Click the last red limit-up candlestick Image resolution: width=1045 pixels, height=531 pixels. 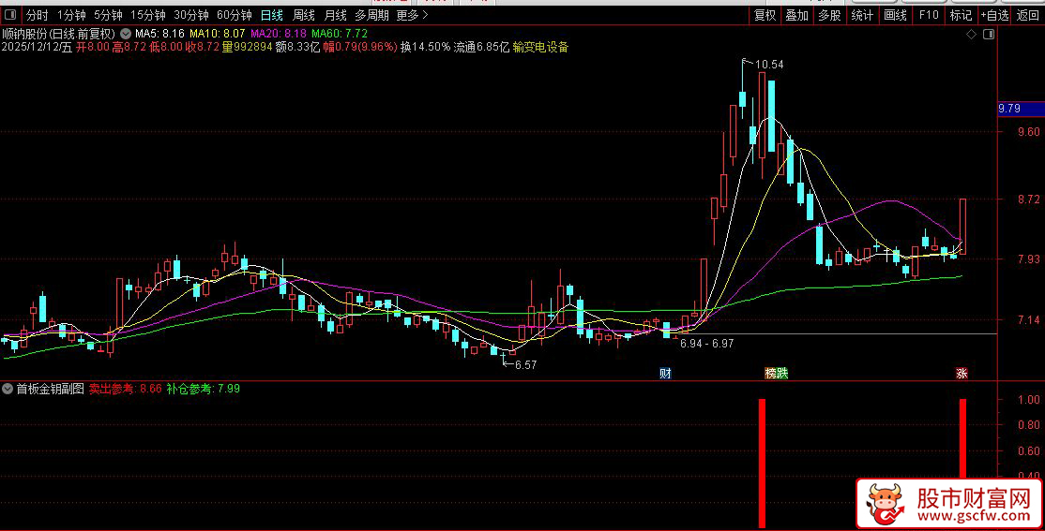[963, 227]
